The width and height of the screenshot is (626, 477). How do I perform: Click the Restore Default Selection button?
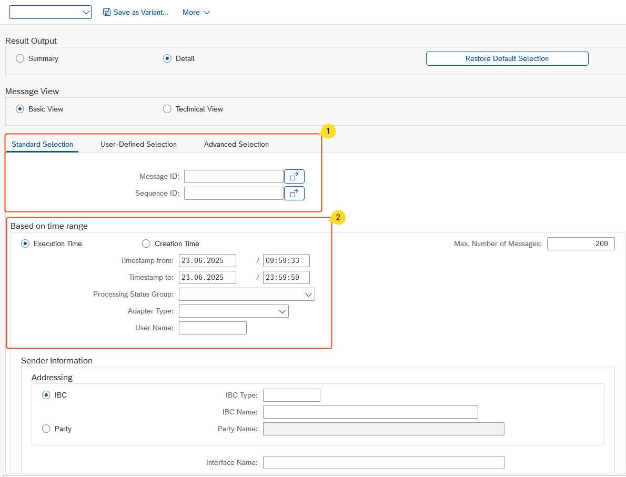pyautogui.click(x=507, y=58)
